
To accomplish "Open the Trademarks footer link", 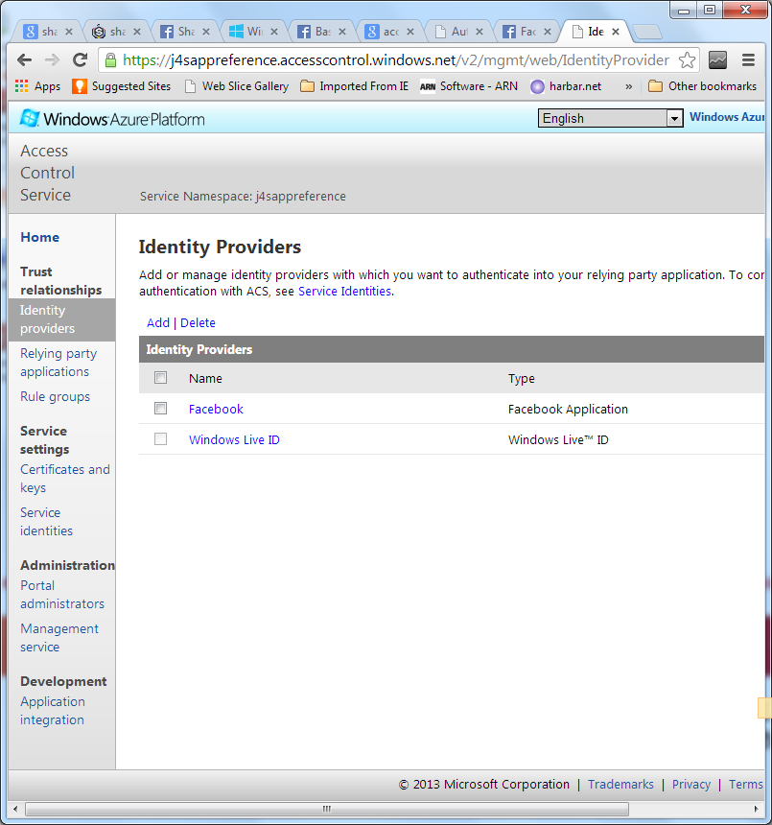I will pos(620,785).
